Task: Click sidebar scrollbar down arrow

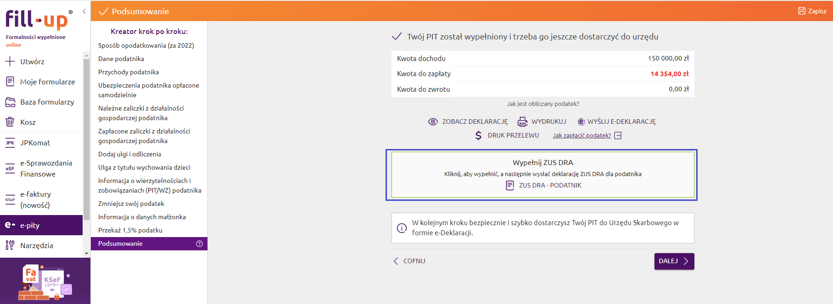Action: coord(86,254)
